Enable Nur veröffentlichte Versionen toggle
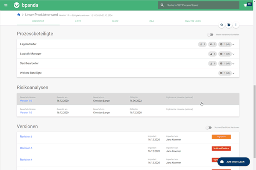 [x=208, y=128]
